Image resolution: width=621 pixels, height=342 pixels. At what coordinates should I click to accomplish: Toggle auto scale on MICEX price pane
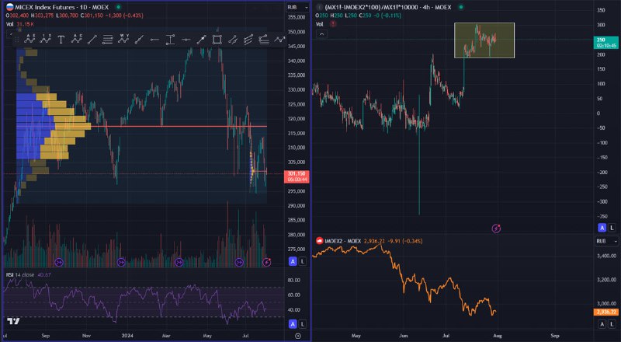click(293, 261)
